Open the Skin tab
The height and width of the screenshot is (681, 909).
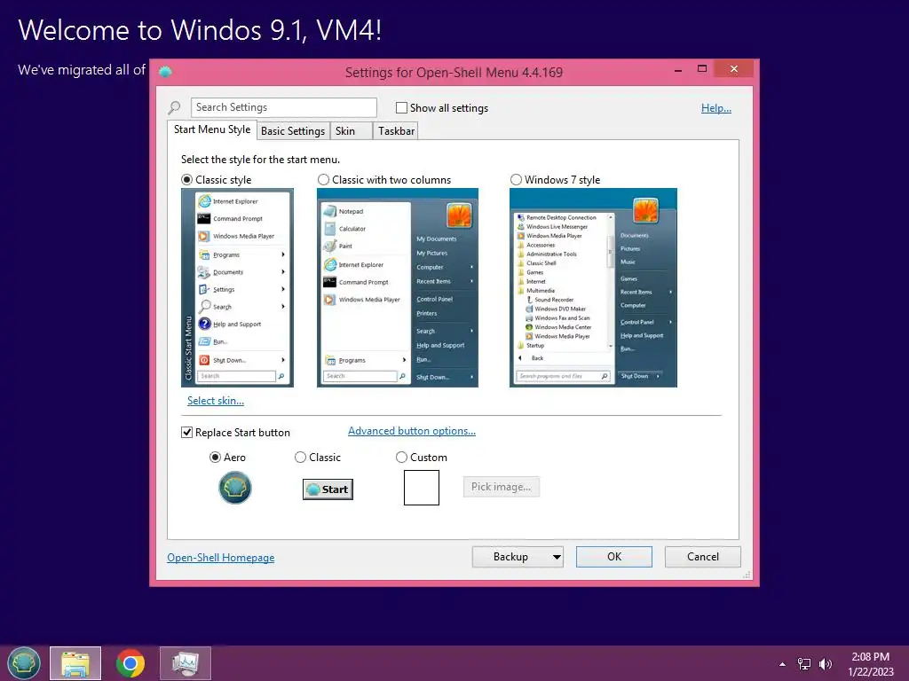351,131
